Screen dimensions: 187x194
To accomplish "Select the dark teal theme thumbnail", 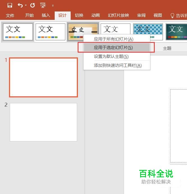I will pos(176,32).
